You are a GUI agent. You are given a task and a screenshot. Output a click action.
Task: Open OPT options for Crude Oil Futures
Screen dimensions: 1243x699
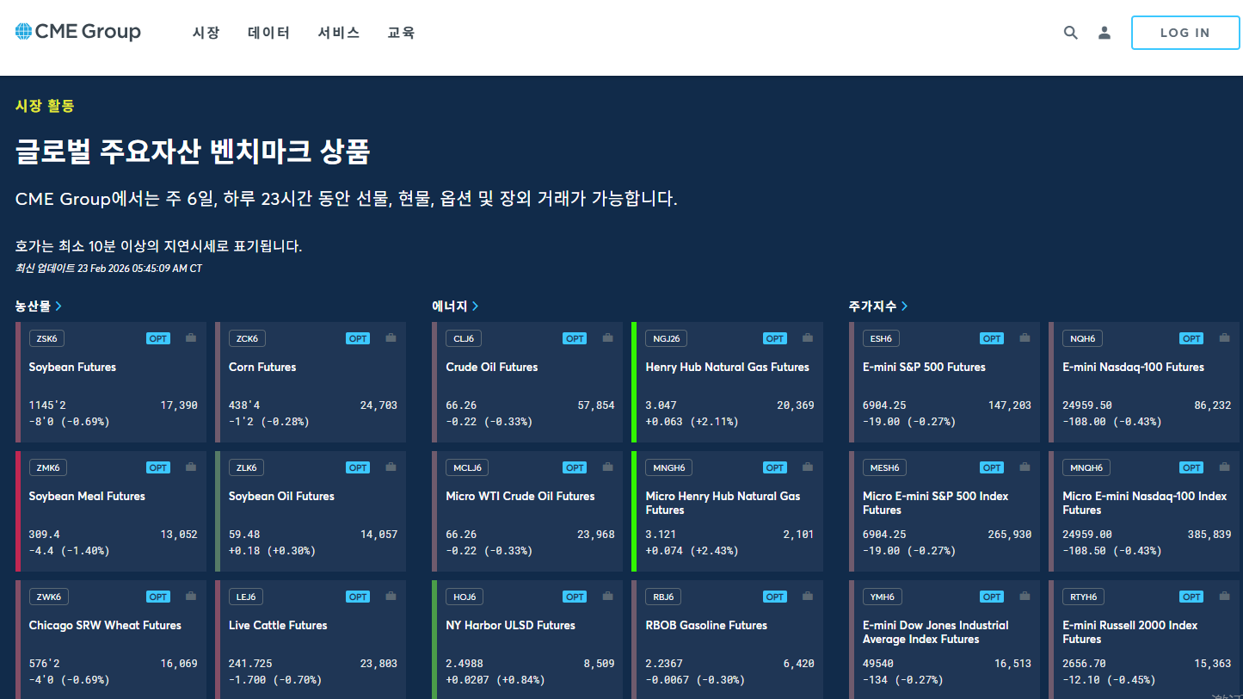coord(574,337)
